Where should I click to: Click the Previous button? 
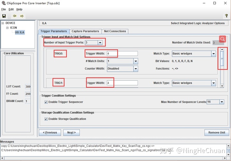[x=50, y=132]
